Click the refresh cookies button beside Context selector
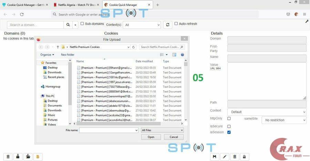This screenshot has width=310, height=161. click(x=168, y=25)
